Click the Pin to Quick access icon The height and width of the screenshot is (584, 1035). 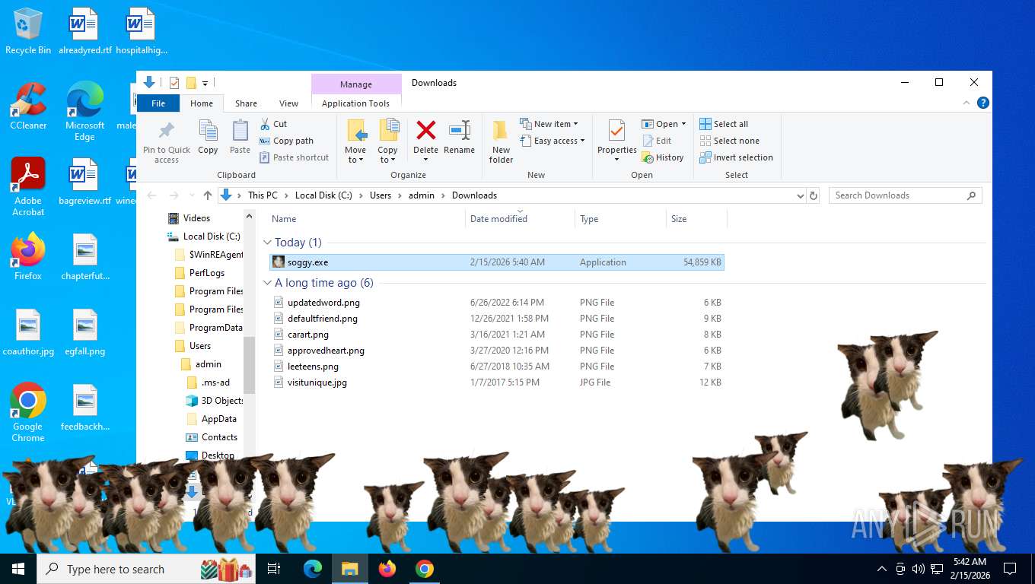(x=166, y=131)
